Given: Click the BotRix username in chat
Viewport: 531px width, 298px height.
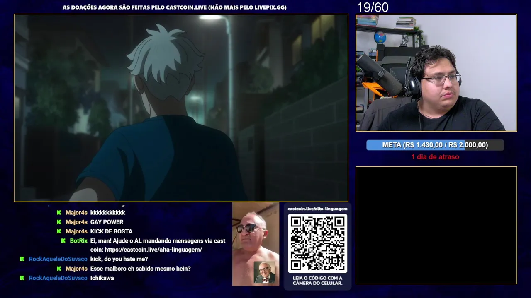Looking at the screenshot, I should pos(78,240).
